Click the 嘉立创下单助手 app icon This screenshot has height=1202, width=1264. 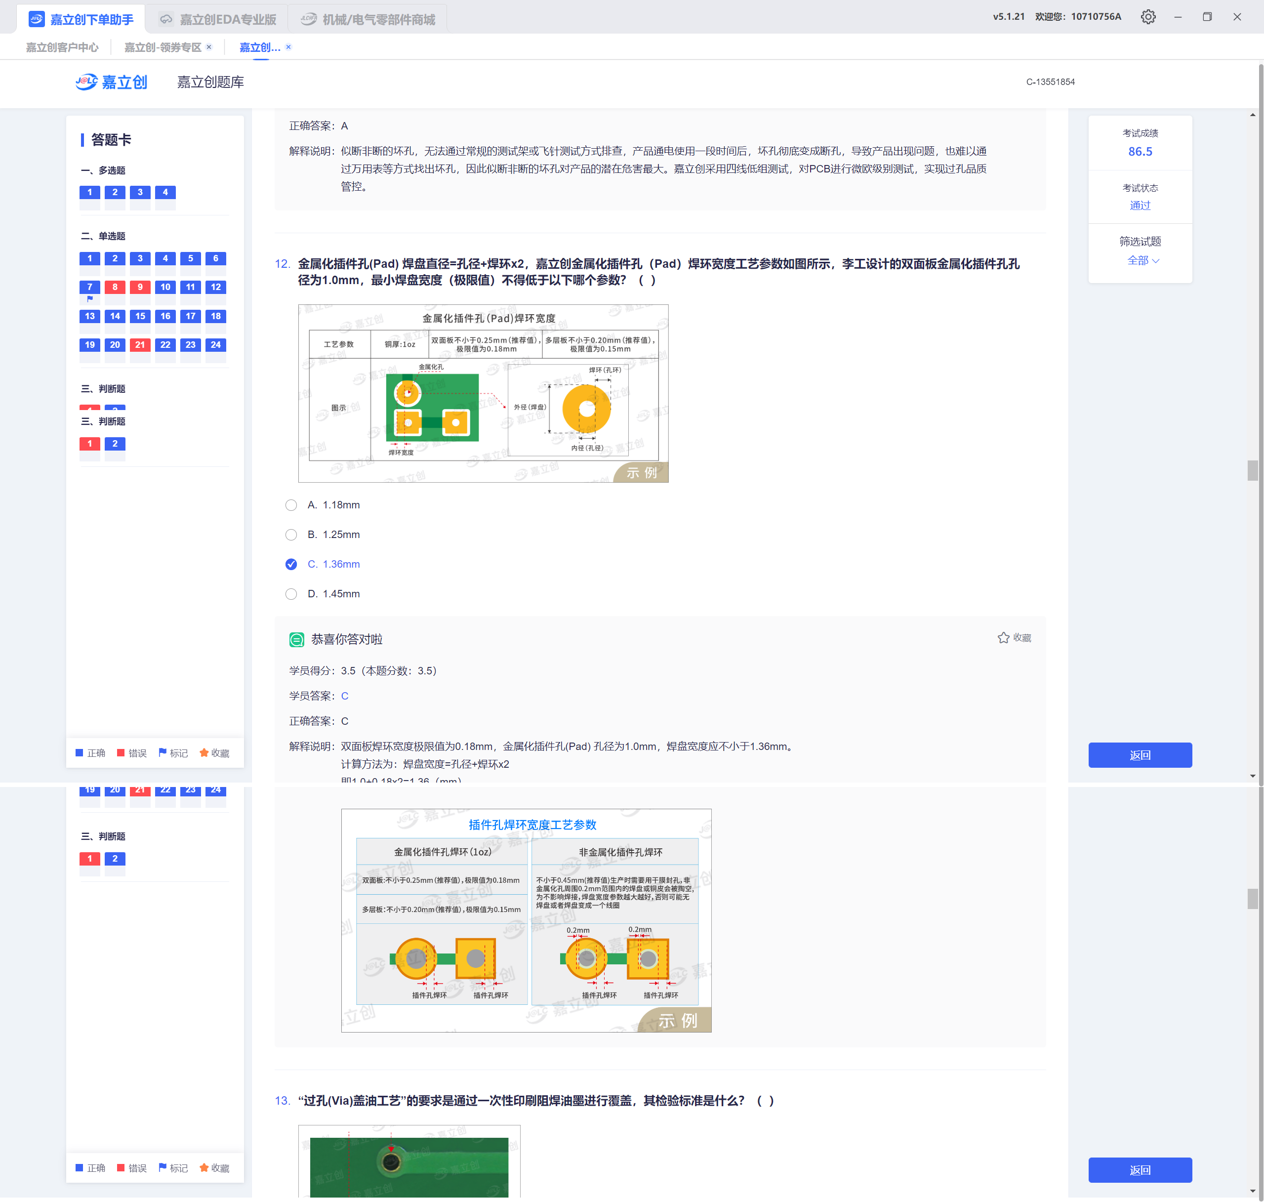point(37,19)
